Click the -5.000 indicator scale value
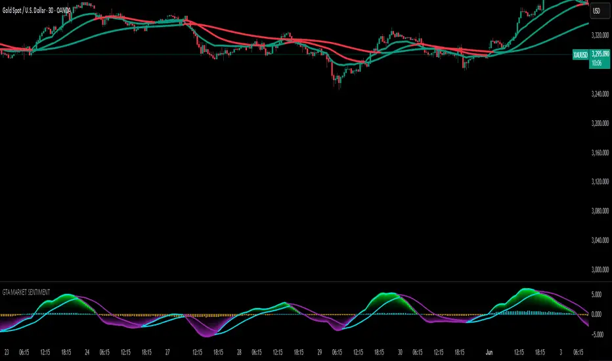The image size is (612, 361). click(x=596, y=335)
